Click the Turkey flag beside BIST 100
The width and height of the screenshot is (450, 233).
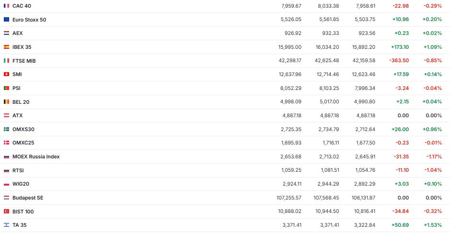tap(6, 211)
